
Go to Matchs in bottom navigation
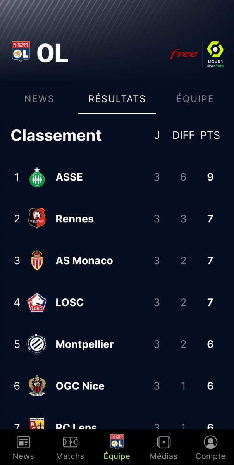(70, 448)
